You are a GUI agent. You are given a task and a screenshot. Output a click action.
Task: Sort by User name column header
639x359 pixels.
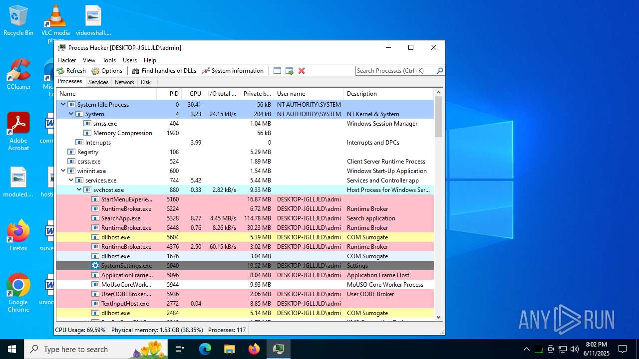309,94
